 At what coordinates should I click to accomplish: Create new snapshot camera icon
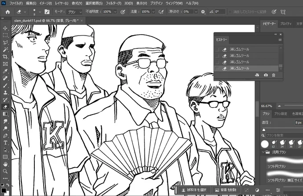[x=266, y=75]
